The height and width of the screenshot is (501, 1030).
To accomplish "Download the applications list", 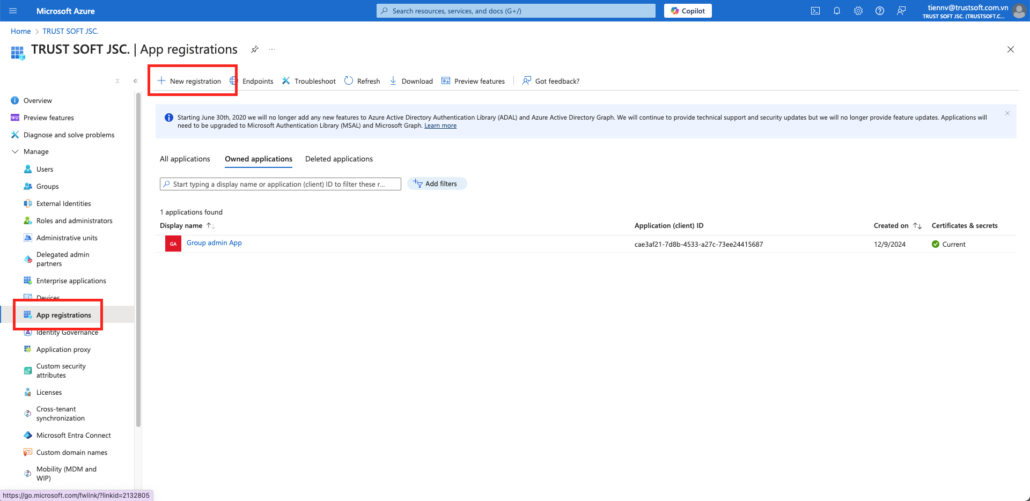I will (x=411, y=81).
